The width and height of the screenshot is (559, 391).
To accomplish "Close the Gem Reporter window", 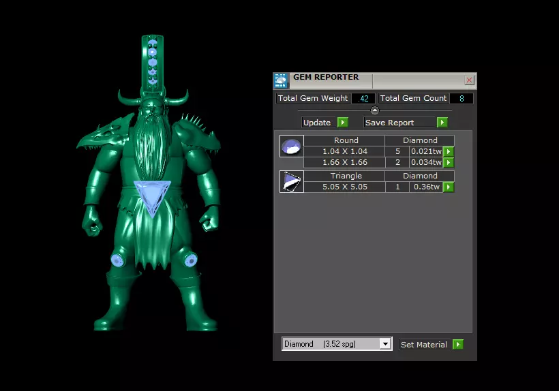I will click(x=469, y=80).
